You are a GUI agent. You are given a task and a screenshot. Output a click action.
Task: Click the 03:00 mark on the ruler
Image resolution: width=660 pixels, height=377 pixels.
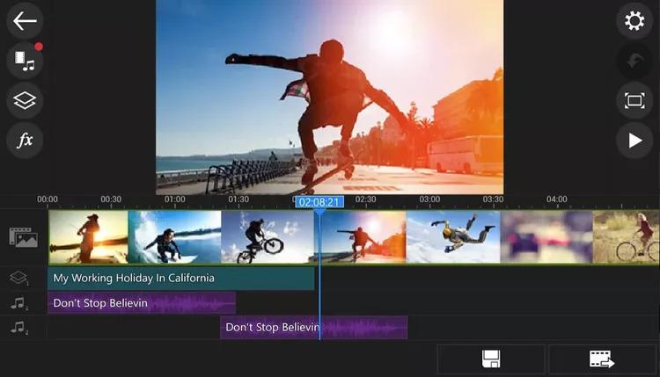point(429,199)
